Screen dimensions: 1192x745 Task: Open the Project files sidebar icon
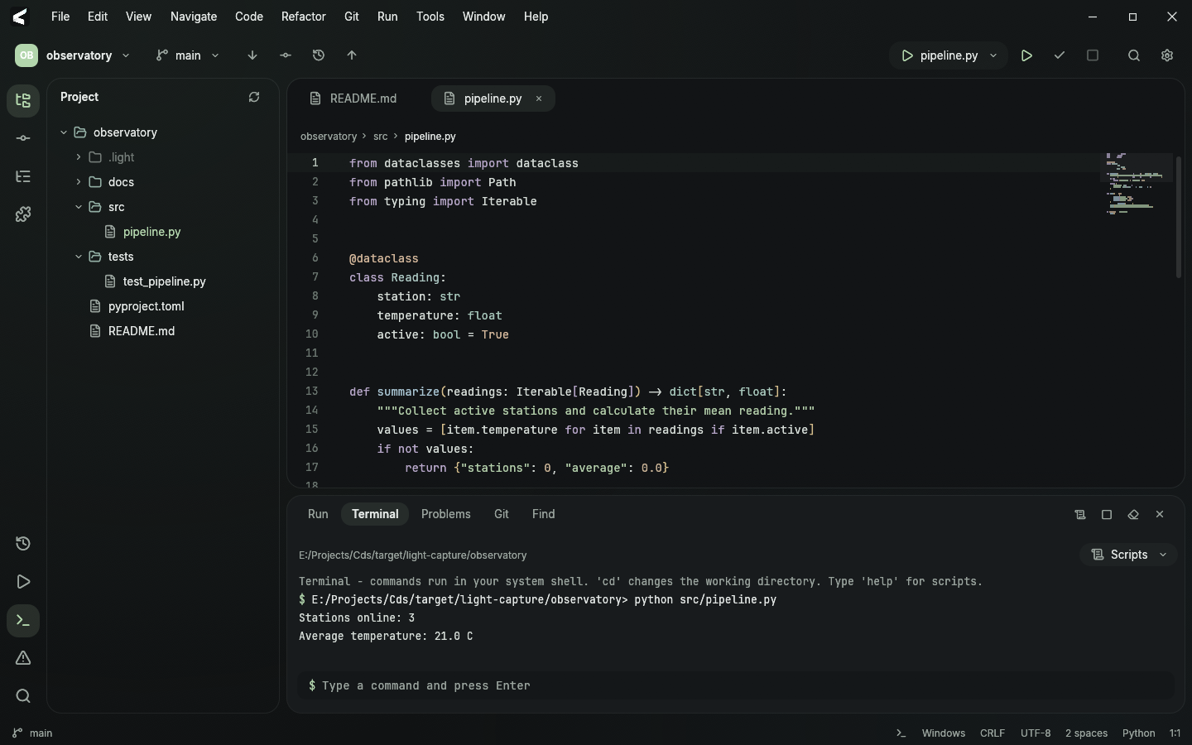point(23,101)
